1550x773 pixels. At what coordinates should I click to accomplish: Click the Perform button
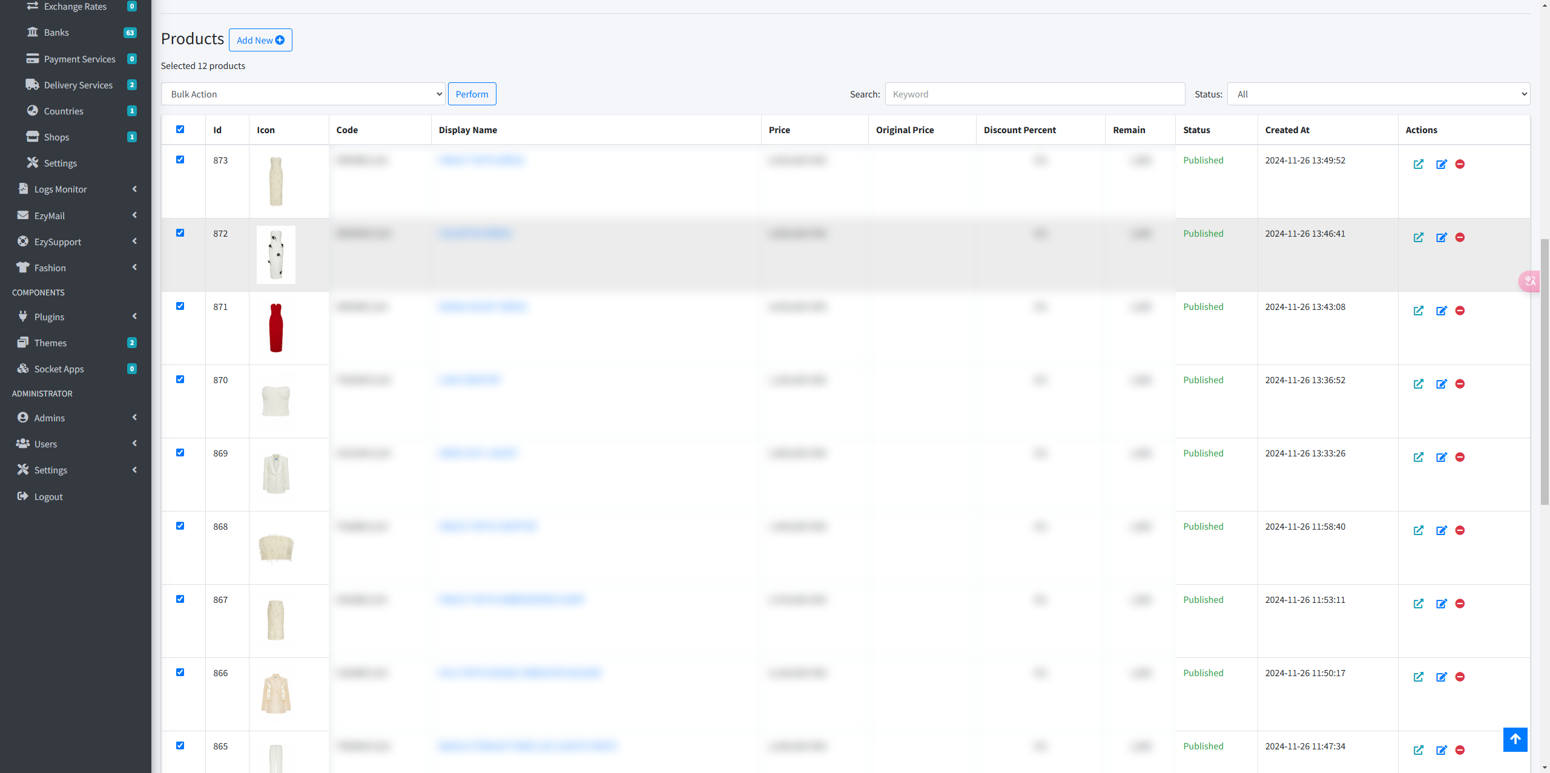[x=472, y=94]
